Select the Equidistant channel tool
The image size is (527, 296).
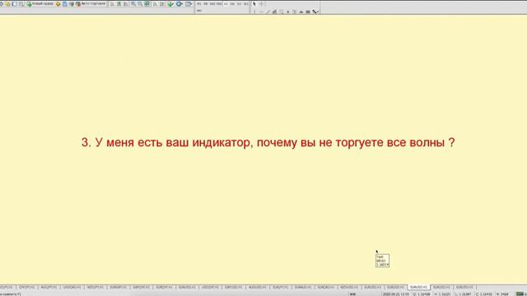click(x=274, y=12)
